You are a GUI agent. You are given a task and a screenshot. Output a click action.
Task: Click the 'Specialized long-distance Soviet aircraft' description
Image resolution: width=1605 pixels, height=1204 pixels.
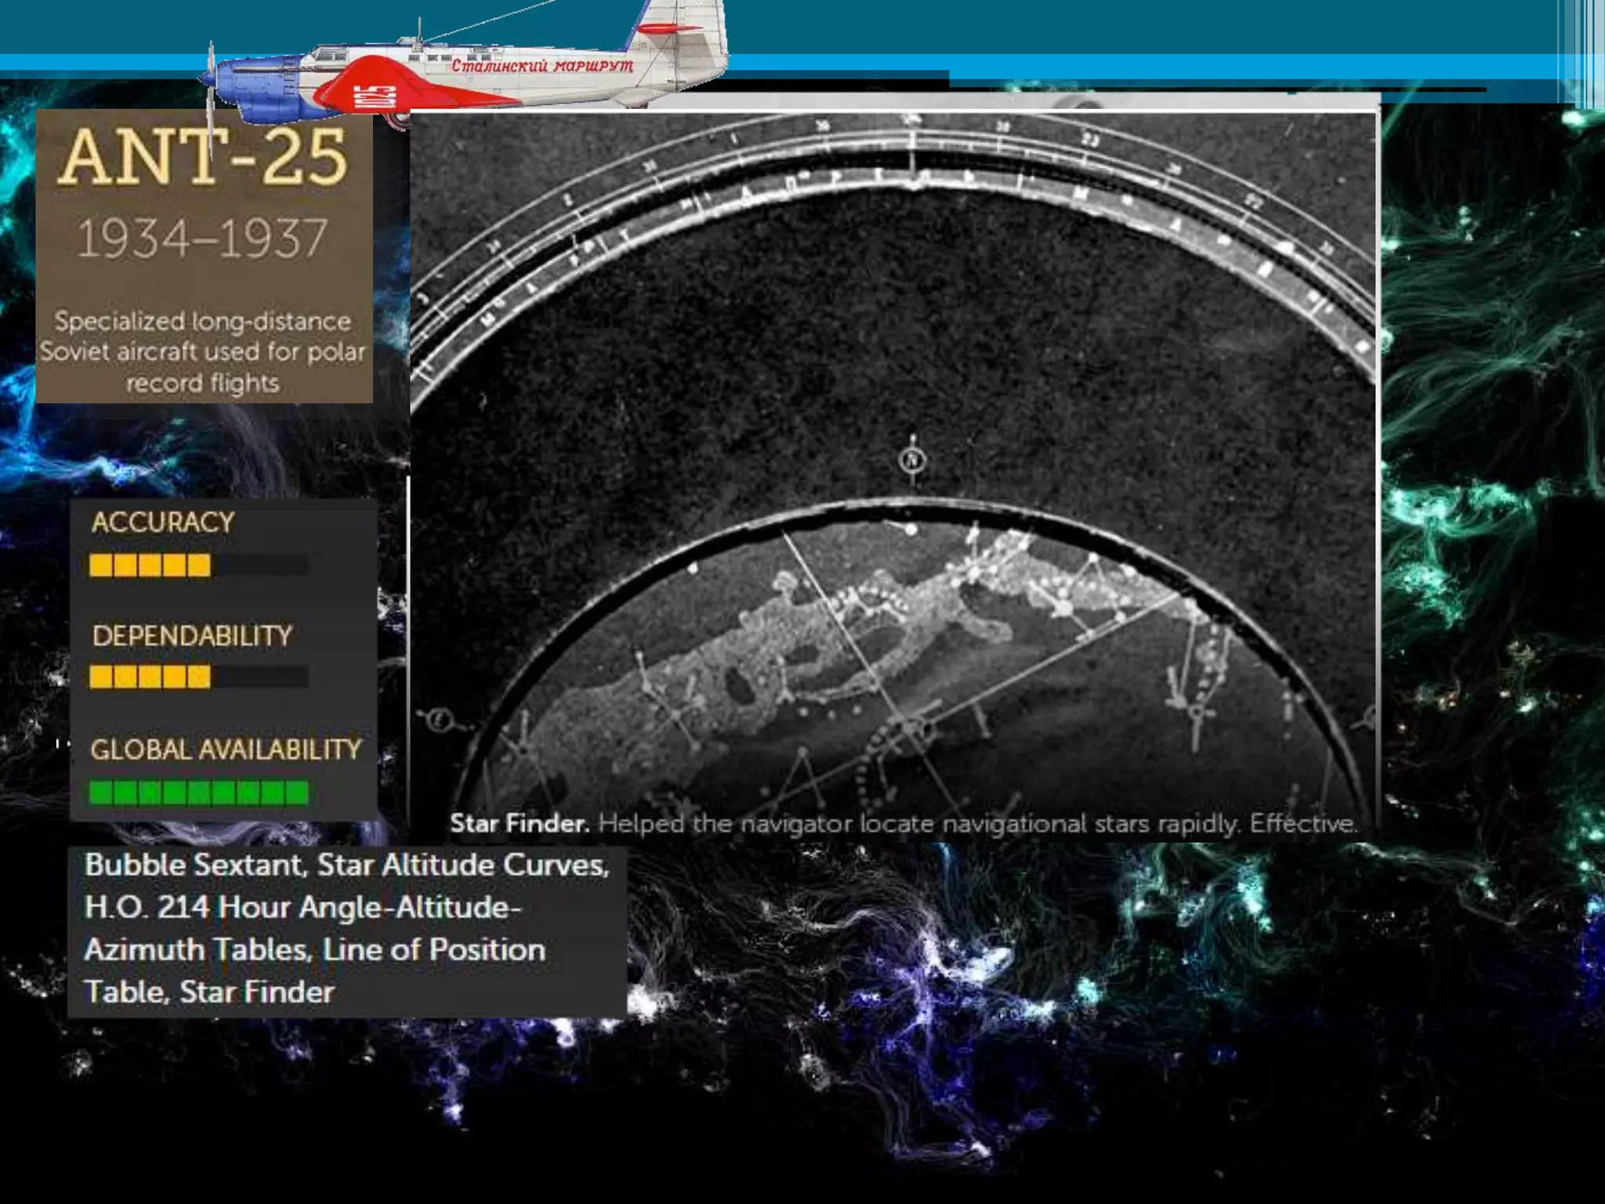click(x=204, y=352)
